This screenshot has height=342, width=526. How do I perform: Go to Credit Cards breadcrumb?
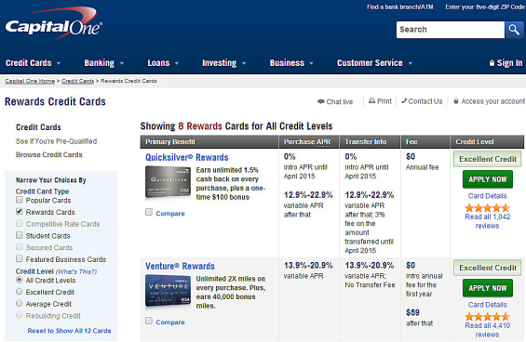coord(78,81)
